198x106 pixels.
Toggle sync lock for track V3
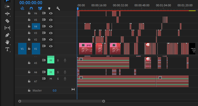click(x=44, y=33)
